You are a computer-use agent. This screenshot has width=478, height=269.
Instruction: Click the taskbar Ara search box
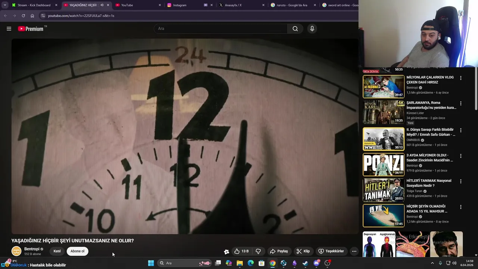tap(184, 263)
